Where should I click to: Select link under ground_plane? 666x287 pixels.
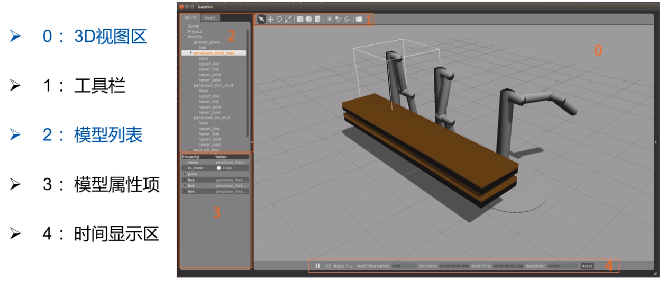pos(203,48)
